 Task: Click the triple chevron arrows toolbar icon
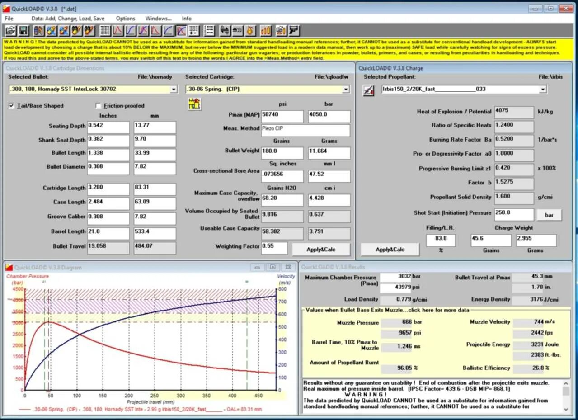point(238,31)
